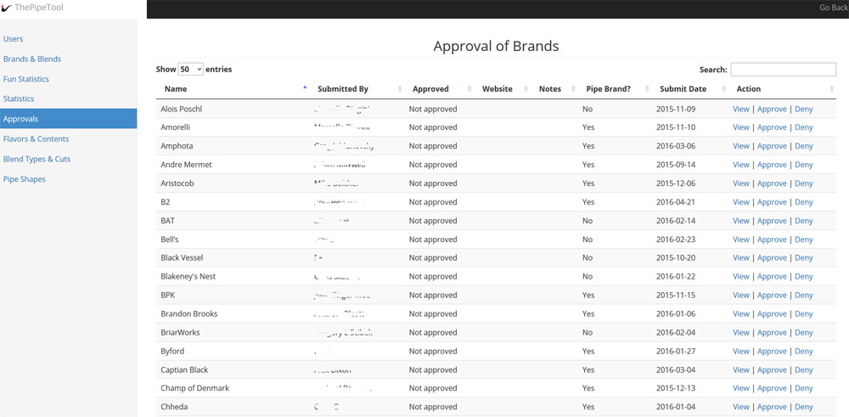
Task: Sort table by Notes column
Action: (x=554, y=89)
